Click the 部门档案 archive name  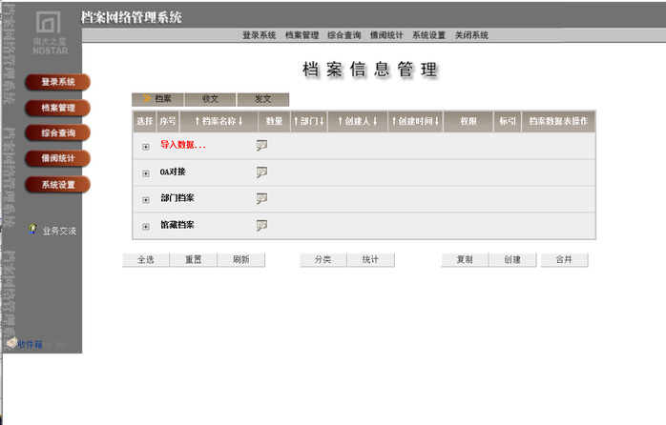(177, 198)
